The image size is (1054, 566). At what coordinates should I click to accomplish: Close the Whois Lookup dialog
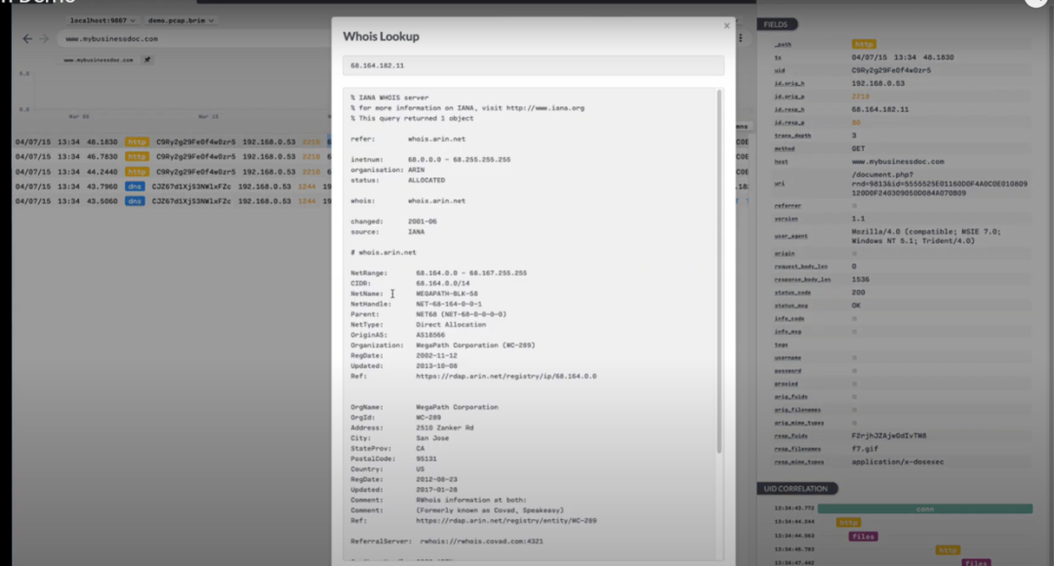tap(727, 25)
